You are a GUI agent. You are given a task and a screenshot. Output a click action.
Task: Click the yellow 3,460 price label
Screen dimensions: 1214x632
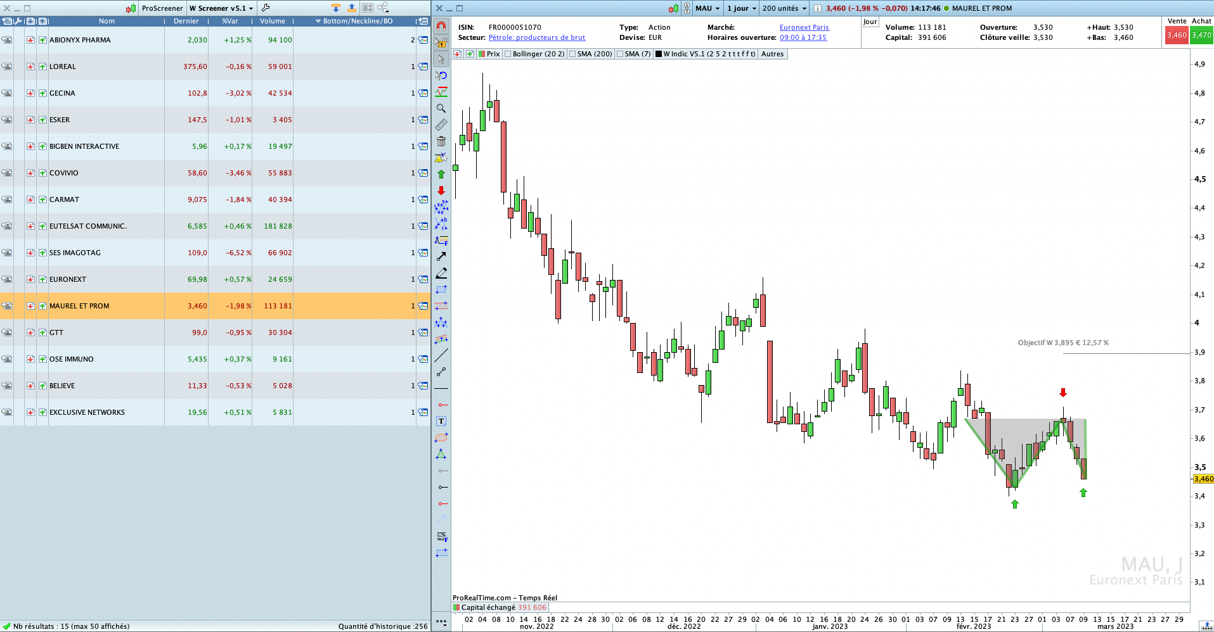1203,479
